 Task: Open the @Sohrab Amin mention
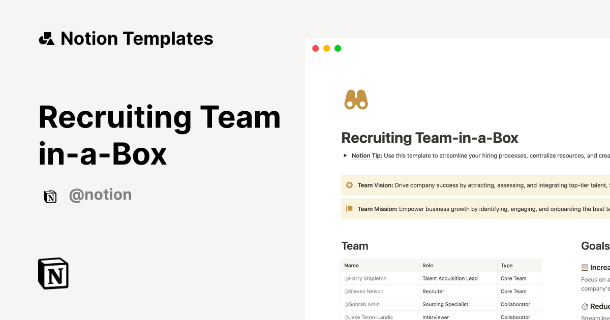click(x=363, y=304)
